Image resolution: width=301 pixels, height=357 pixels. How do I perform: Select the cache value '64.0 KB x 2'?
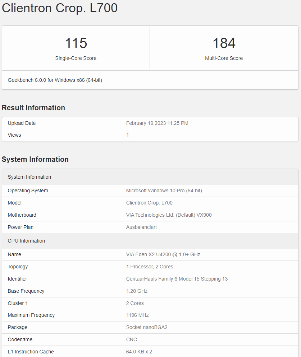click(x=139, y=352)
